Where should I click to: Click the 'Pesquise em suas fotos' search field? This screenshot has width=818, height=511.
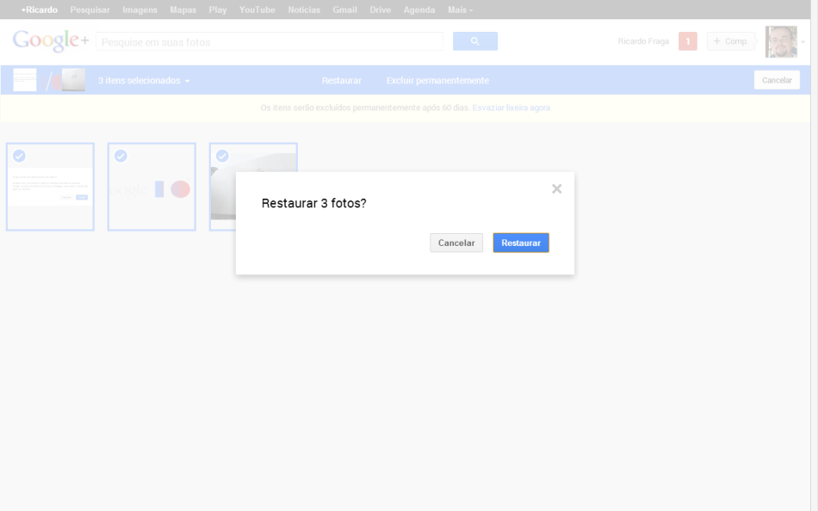tap(269, 41)
